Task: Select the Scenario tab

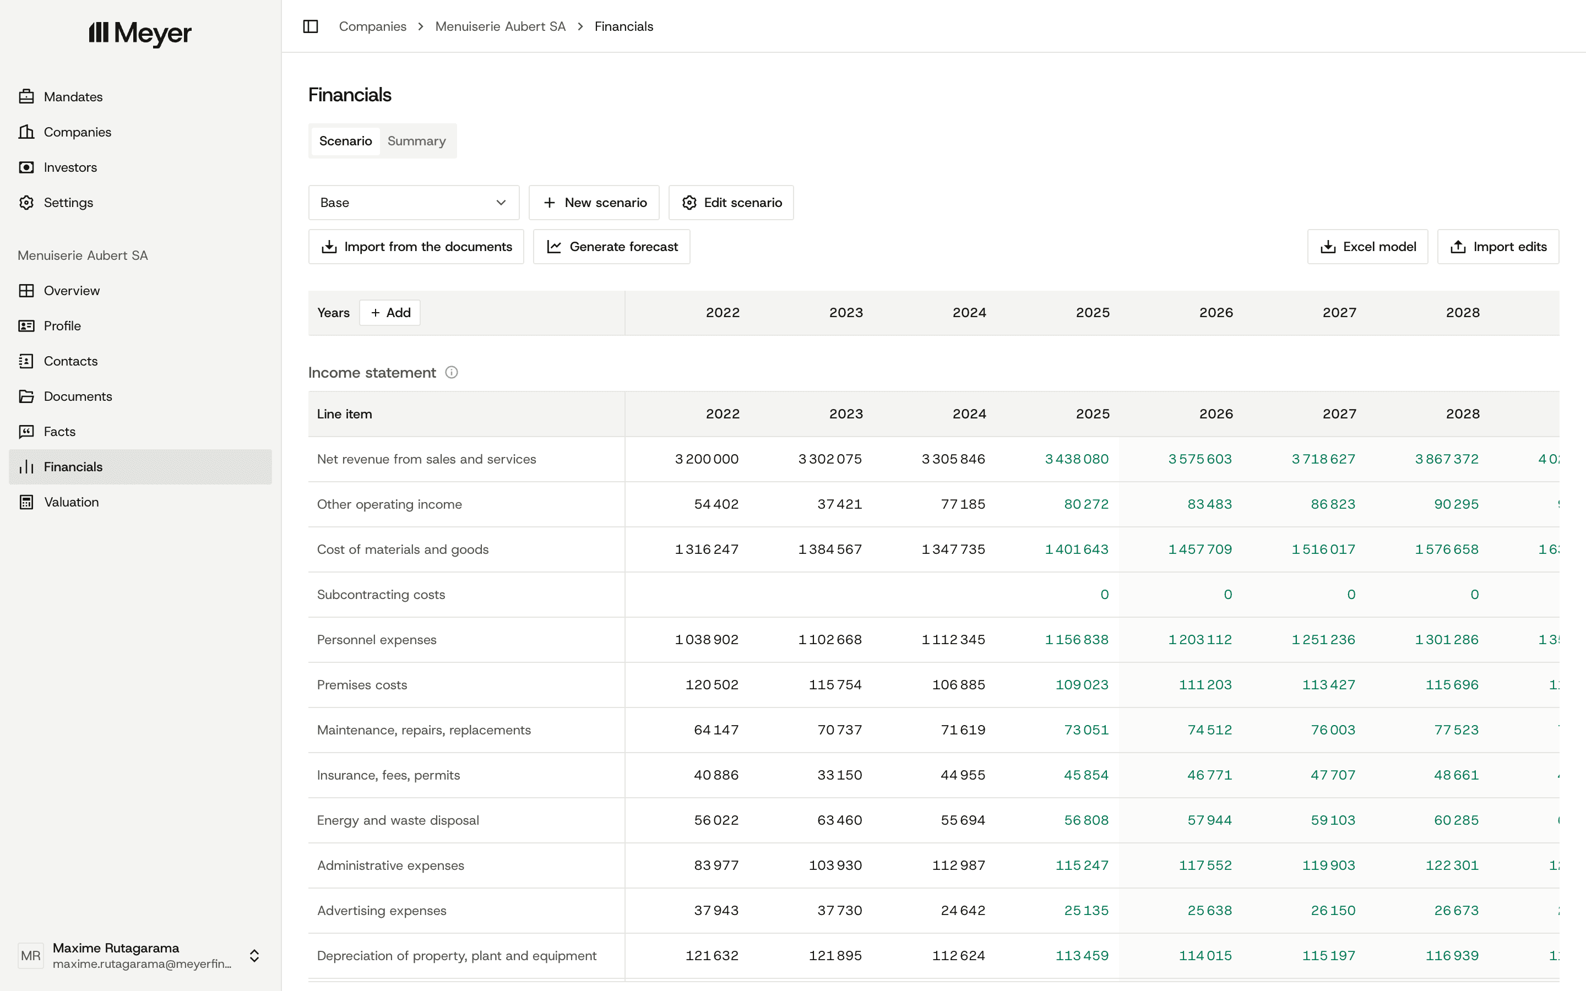Action: (x=345, y=141)
